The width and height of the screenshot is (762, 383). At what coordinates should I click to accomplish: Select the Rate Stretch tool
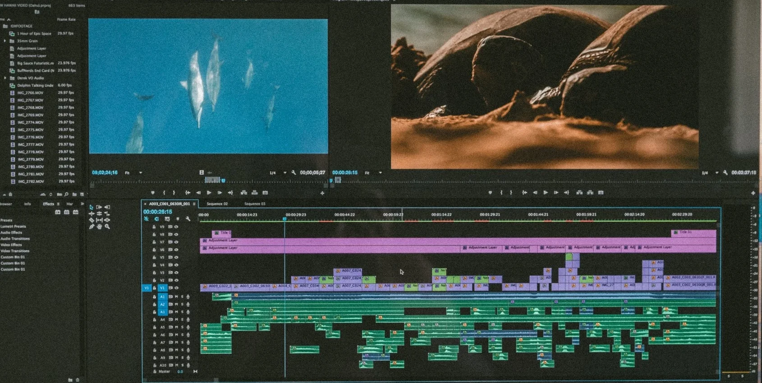pyautogui.click(x=107, y=213)
